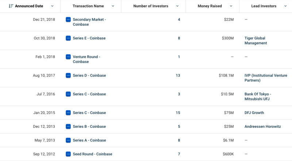292x161 pixels.
Task: Click the blue icon next to Secondary Market - Coinbase
Action: (68, 20)
